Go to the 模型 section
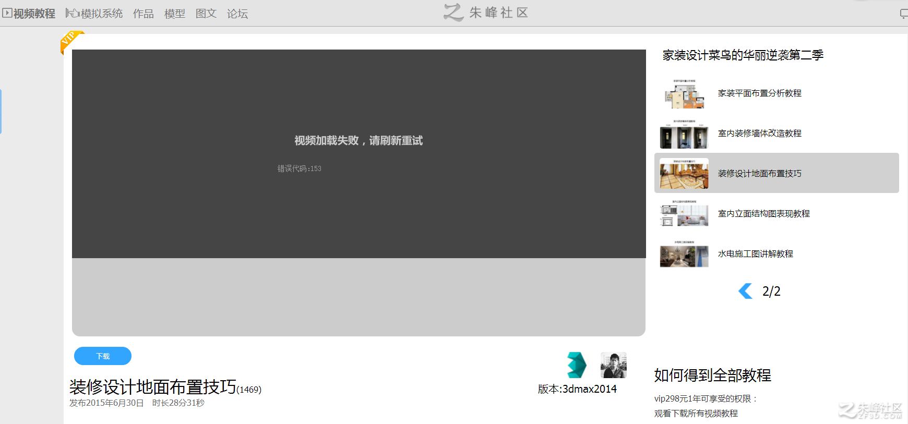This screenshot has height=424, width=908. point(175,14)
